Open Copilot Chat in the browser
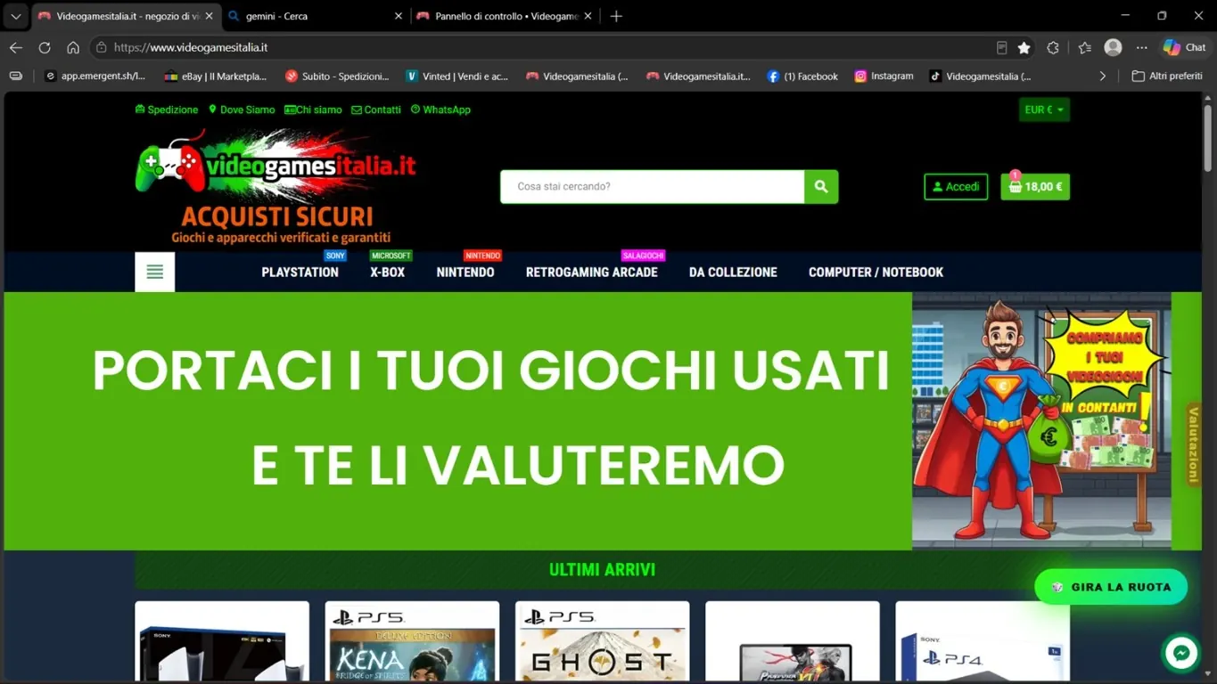Image resolution: width=1217 pixels, height=684 pixels. pos(1184,47)
